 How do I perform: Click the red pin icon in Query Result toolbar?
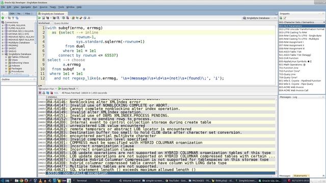[40, 93]
